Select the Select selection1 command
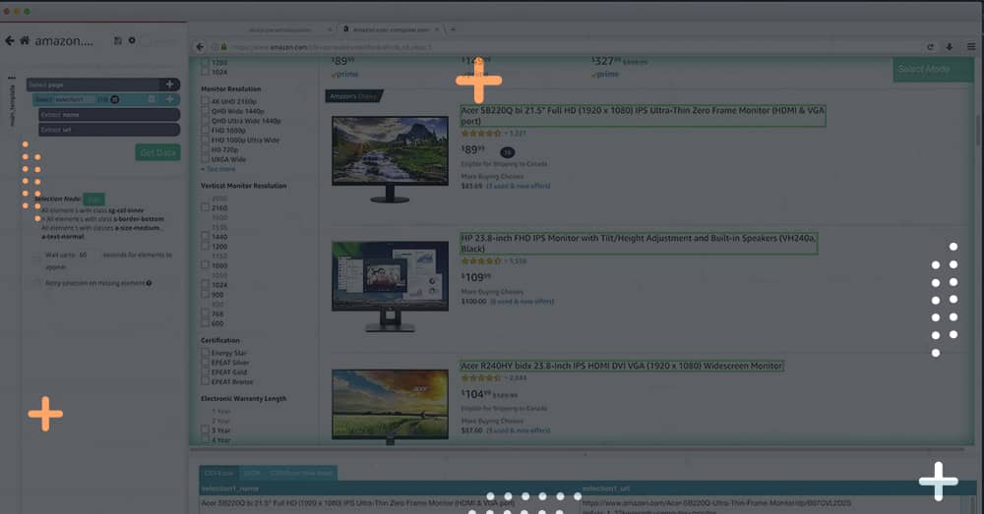The image size is (984, 514). 106,99
